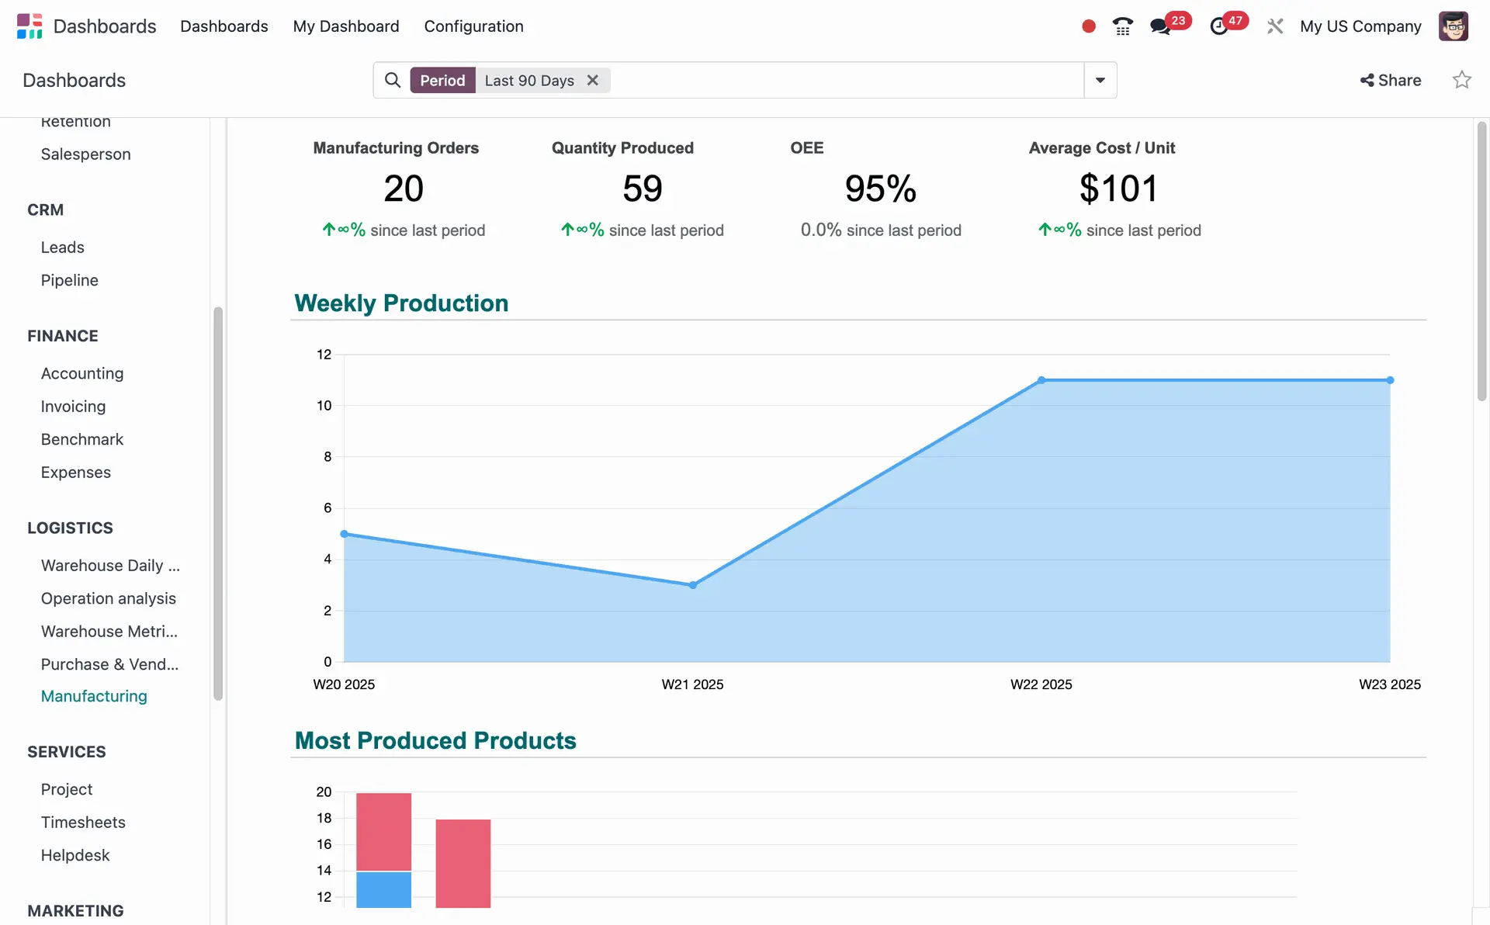Viewport: 1490px width, 925px height.
Task: Open the activities clock icon
Action: point(1218,26)
